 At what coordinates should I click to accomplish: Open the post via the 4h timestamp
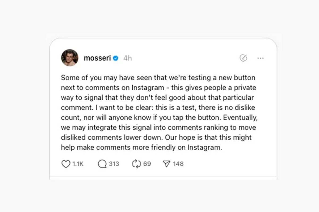[x=127, y=58]
